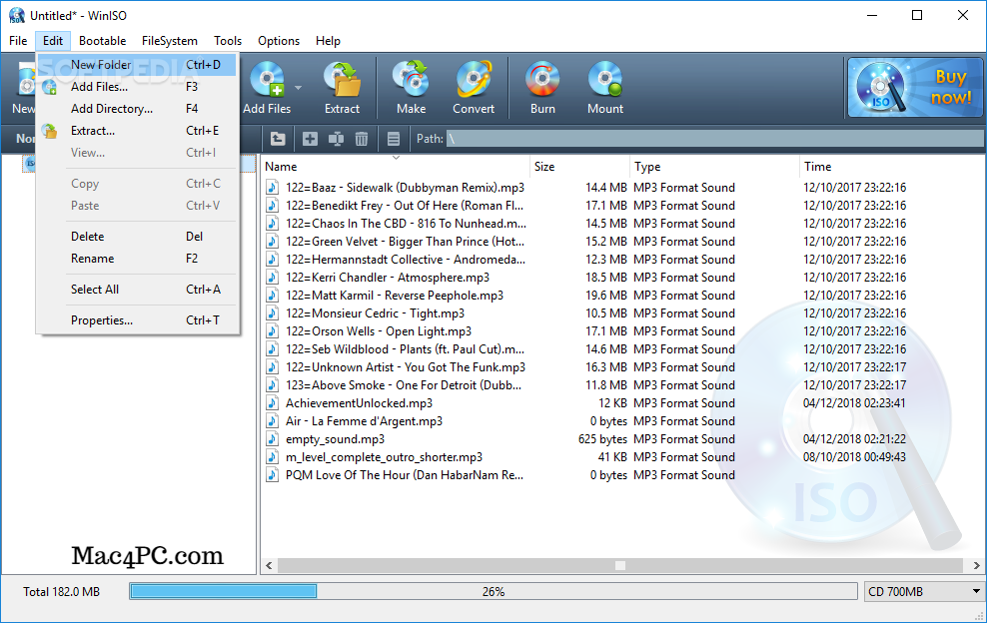Sort files by the Name column header
This screenshot has height=623, width=987.
(x=396, y=167)
